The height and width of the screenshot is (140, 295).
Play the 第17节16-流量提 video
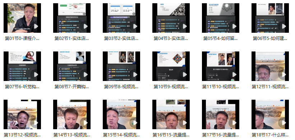pyautogui.click(x=234, y=123)
